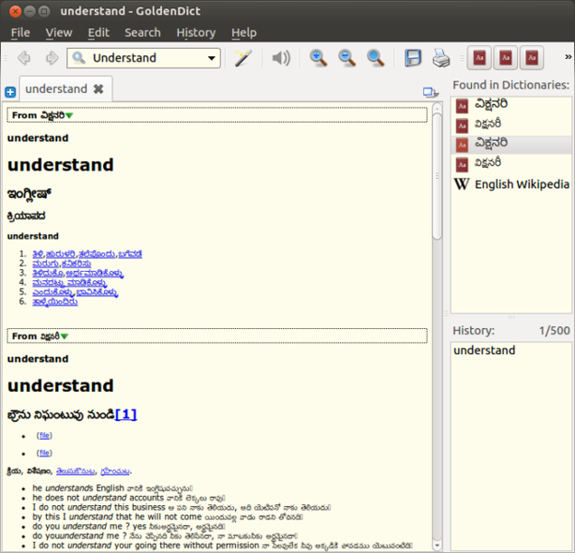The width and height of the screenshot is (575, 553).
Task: Open the File menu
Action: tap(20, 32)
